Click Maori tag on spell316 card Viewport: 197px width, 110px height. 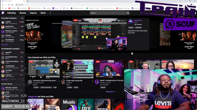[76, 87]
